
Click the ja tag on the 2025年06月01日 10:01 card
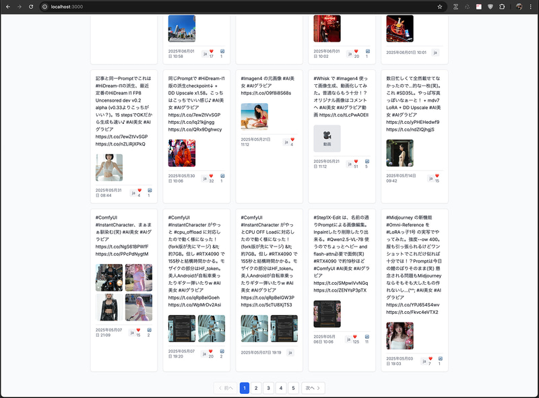click(435, 53)
